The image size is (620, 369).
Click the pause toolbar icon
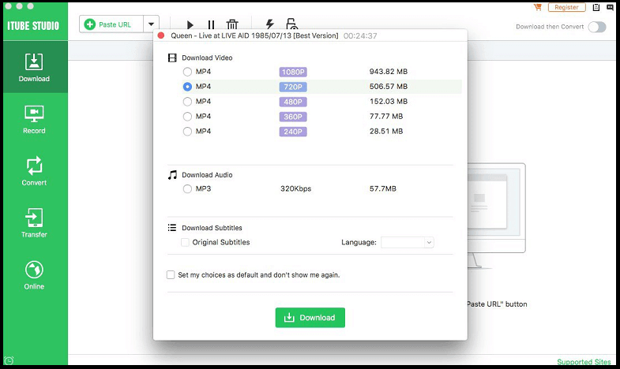point(211,24)
